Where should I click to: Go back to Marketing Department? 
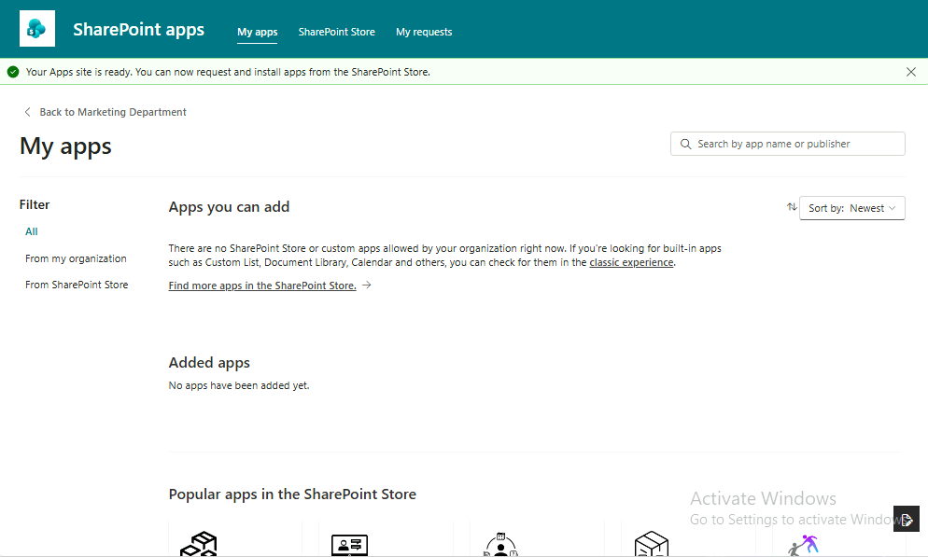coord(113,112)
